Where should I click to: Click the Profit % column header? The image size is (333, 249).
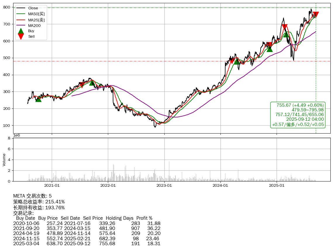[144, 218]
